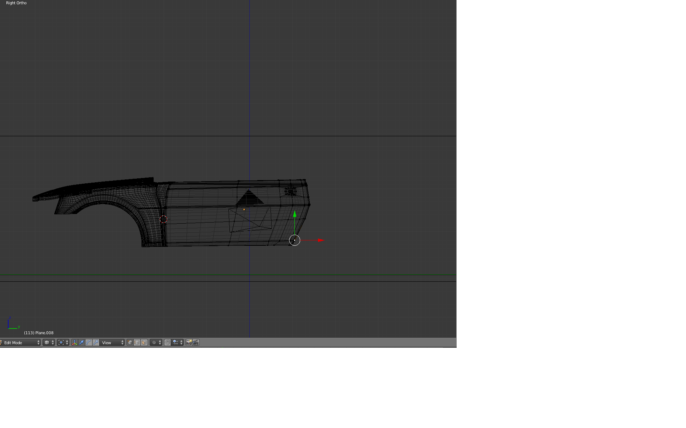The height and width of the screenshot is (428, 686).
Task: Open the proportional editing menu
Action: (156, 343)
